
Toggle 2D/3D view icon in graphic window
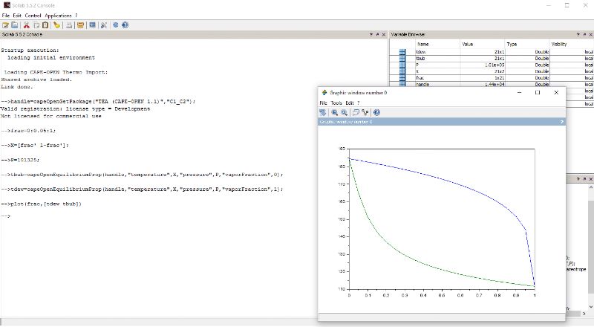[x=356, y=112]
